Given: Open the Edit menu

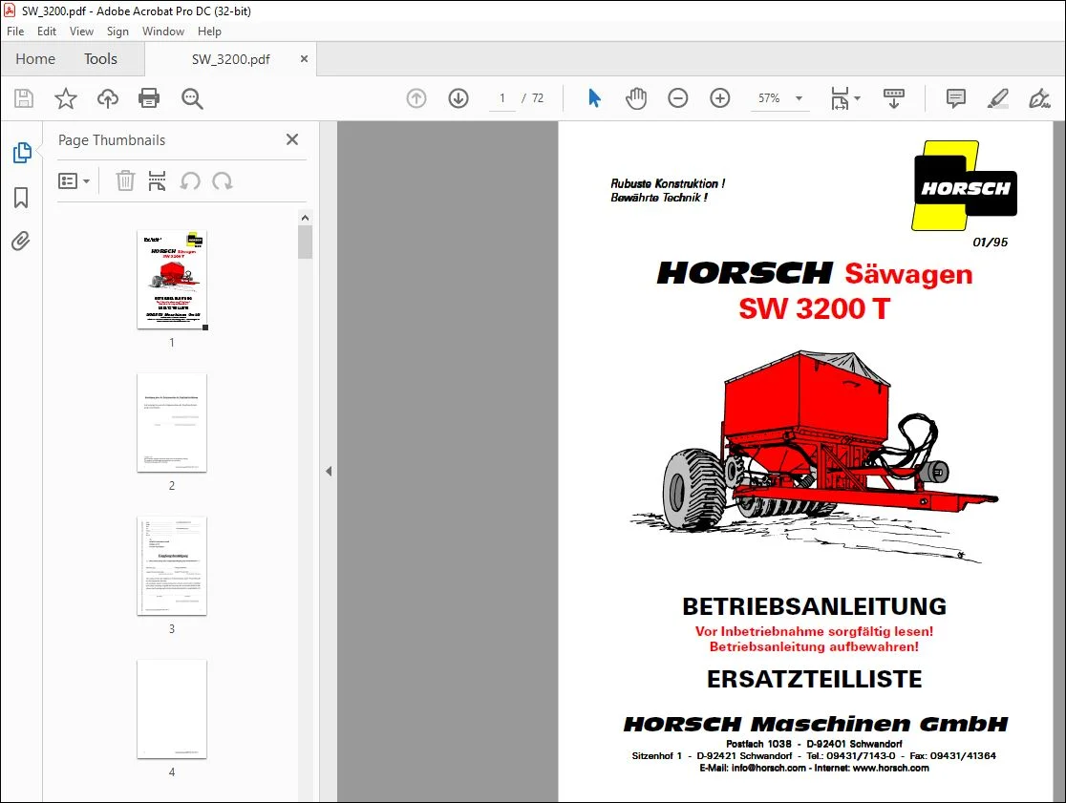Looking at the screenshot, I should click(46, 32).
